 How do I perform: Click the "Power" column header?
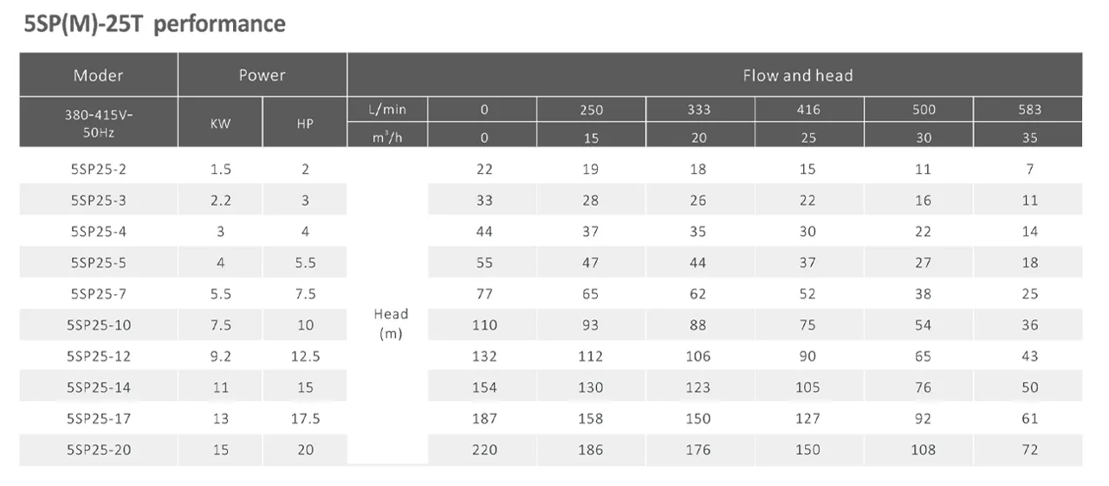(x=262, y=75)
